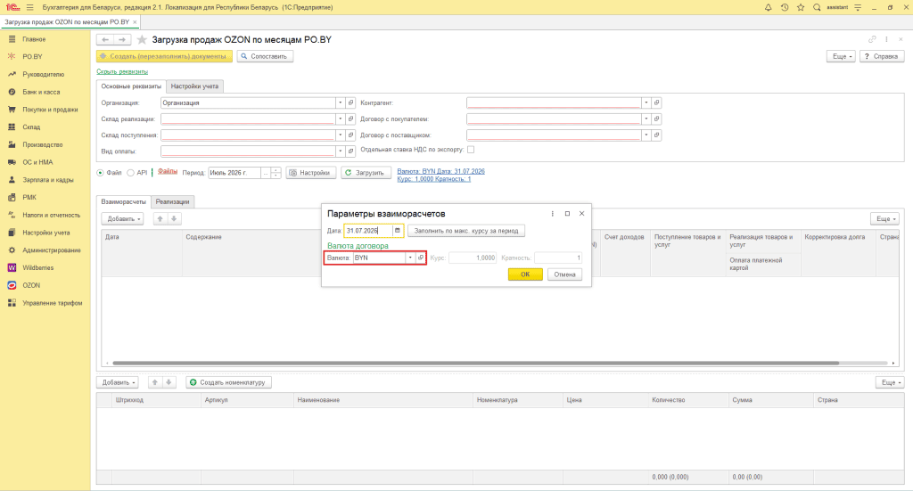This screenshot has width=913, height=491.
Task: Switch to Реализации tab
Action: point(172,202)
